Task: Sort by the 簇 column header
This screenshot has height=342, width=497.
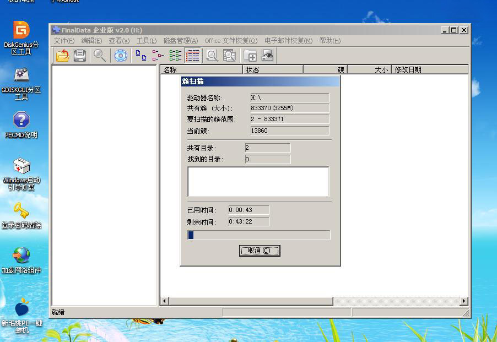Action: pos(326,69)
